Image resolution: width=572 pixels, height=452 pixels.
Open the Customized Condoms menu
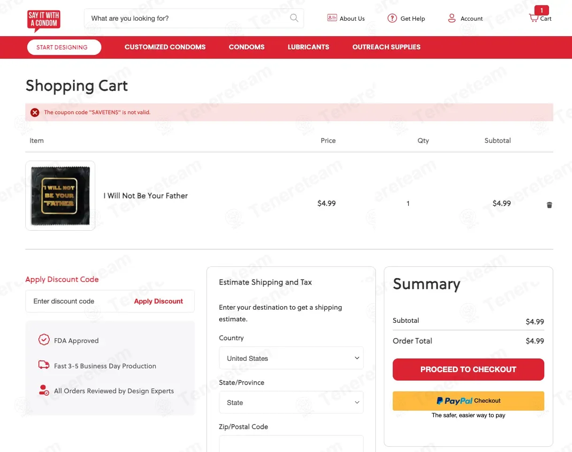point(165,47)
